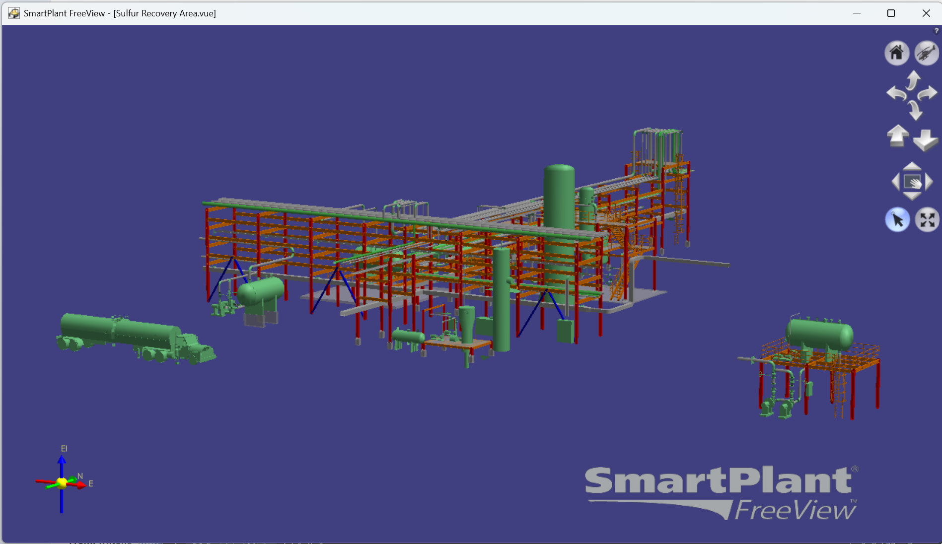Pan up using the top triangle control
942x544 pixels.
pyautogui.click(x=912, y=168)
